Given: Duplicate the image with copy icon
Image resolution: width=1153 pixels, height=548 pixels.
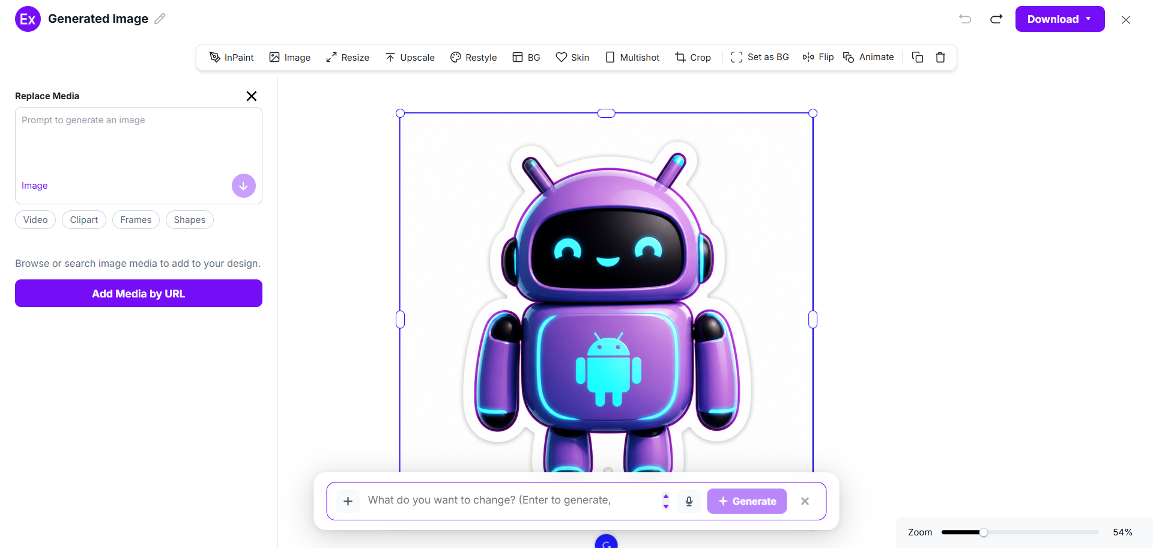Looking at the screenshot, I should 918,57.
